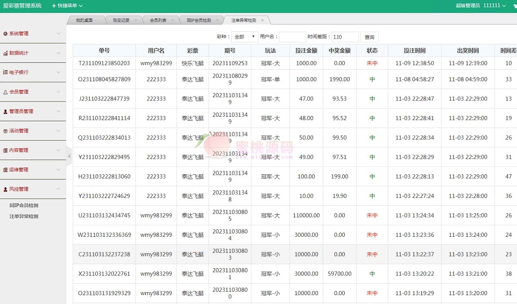Expand the 快捷菜单 dropdown menu
Viewport: 517px width, 304px height.
67,6
